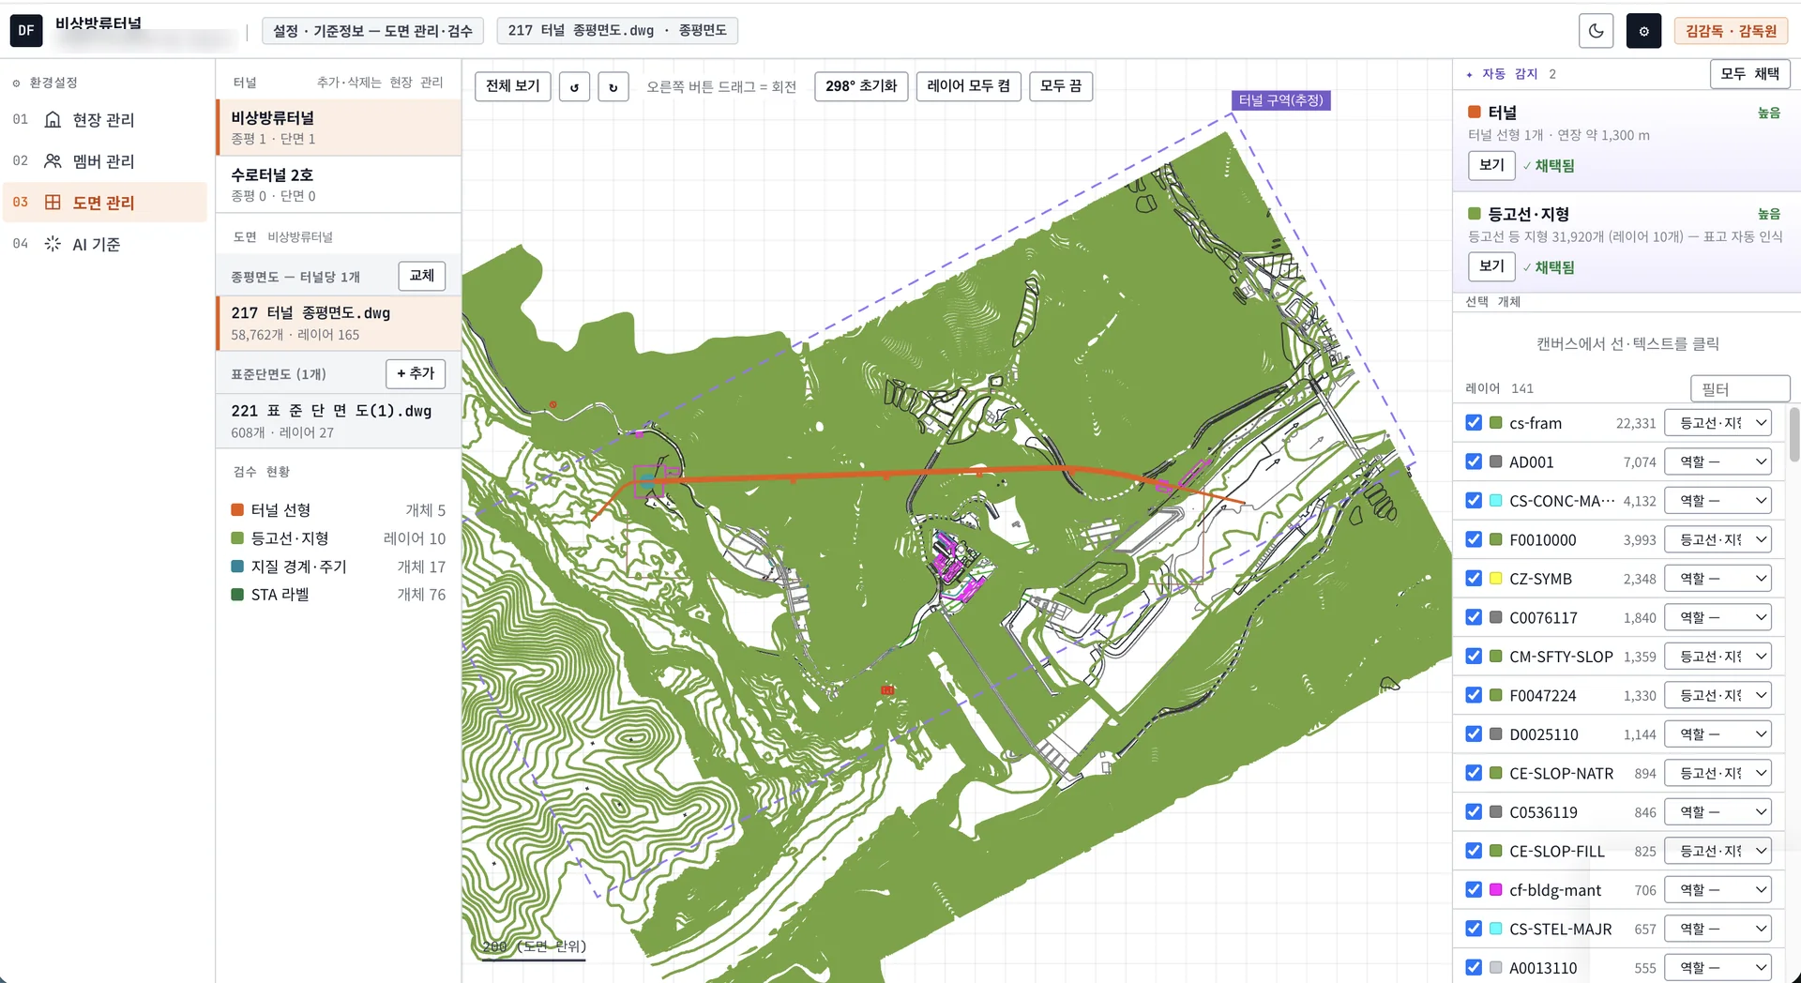This screenshot has height=983, width=1801.
Task: Open role dropdown for D0025110
Action: 1718,734
